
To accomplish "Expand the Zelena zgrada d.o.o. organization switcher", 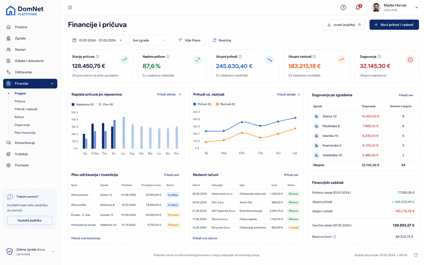I will tap(53, 251).
